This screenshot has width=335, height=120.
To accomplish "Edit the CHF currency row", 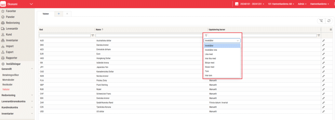I will (323, 94).
